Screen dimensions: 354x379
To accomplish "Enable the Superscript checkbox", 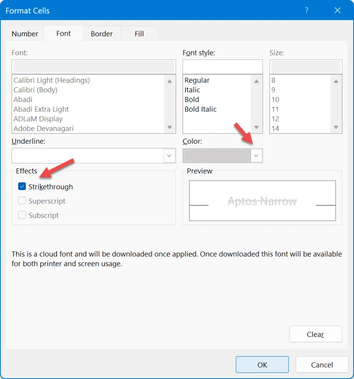I will tap(22, 201).
